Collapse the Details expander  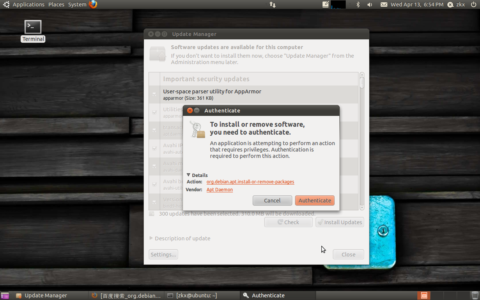197,175
